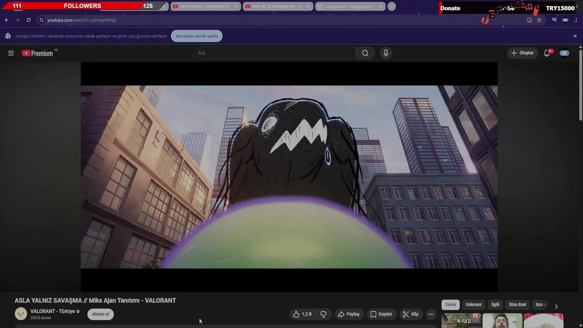Start voice search with the microphone
Image resolution: width=583 pixels, height=328 pixels.
pyautogui.click(x=386, y=53)
